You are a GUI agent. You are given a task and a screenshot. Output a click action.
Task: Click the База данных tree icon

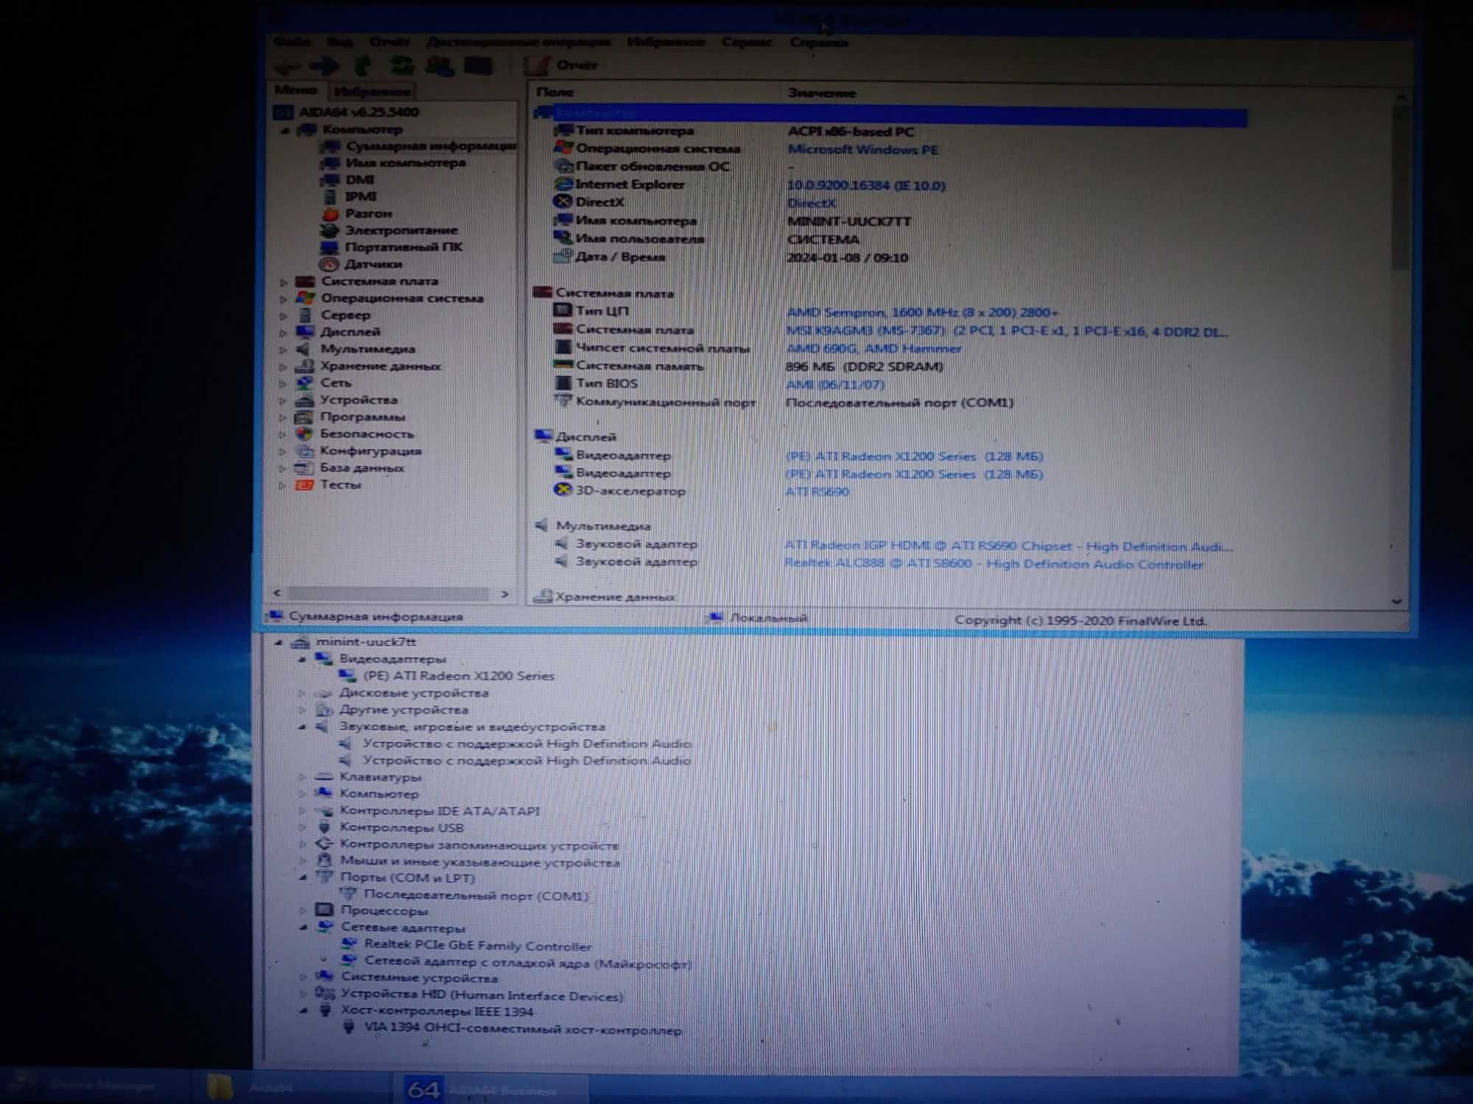pyautogui.click(x=304, y=468)
